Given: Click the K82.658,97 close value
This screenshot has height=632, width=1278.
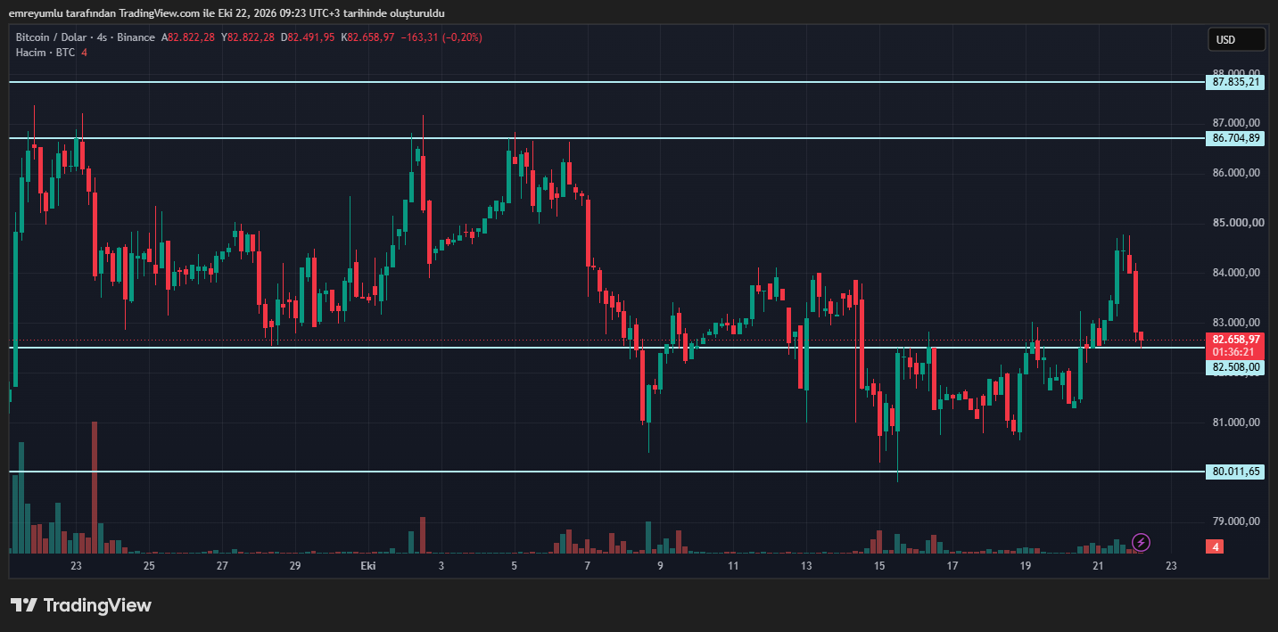Looking at the screenshot, I should pyautogui.click(x=367, y=37).
